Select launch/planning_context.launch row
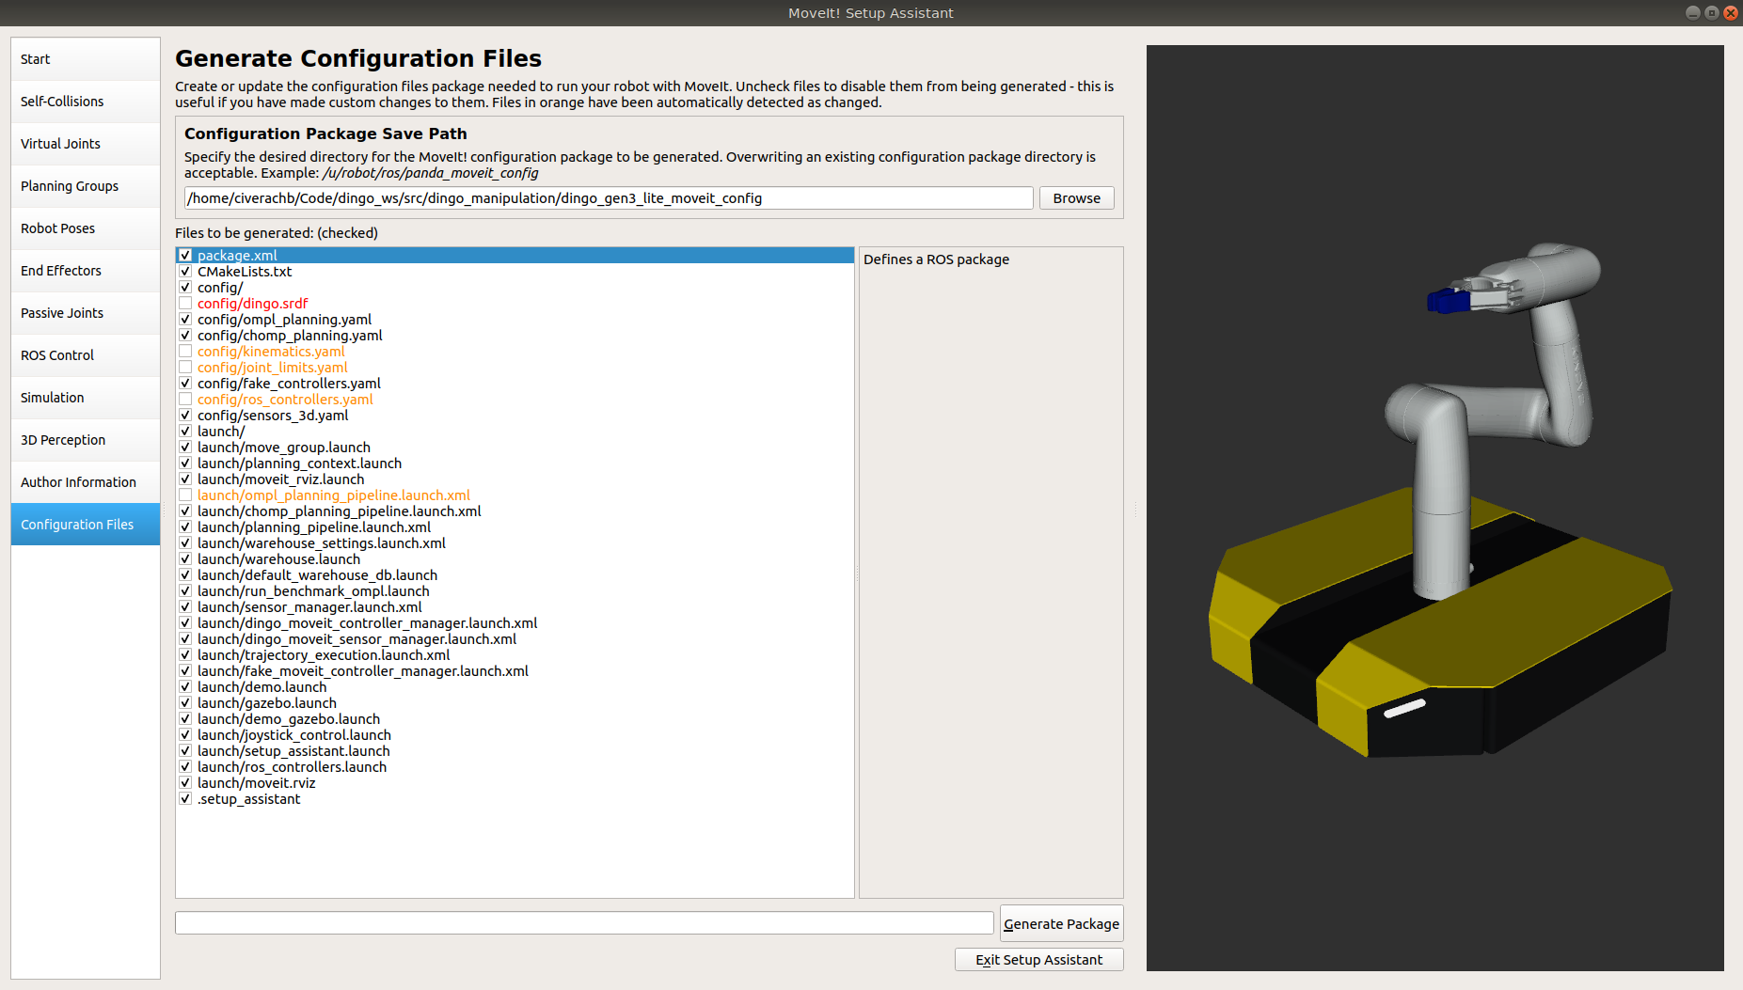 pos(515,464)
